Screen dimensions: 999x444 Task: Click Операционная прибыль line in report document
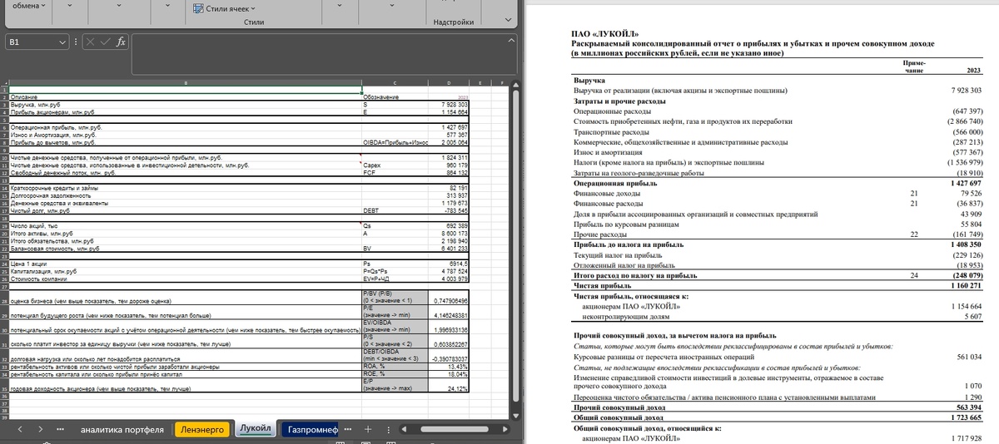click(x=614, y=182)
